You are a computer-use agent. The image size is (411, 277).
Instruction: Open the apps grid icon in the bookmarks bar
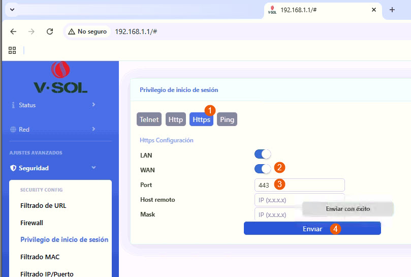pyautogui.click(x=13, y=50)
